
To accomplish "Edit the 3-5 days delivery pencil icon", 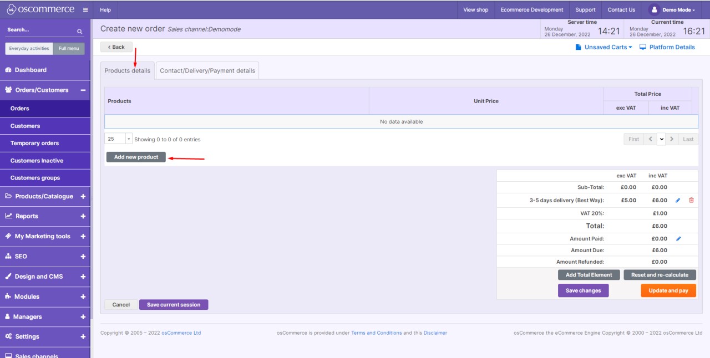I will point(678,201).
